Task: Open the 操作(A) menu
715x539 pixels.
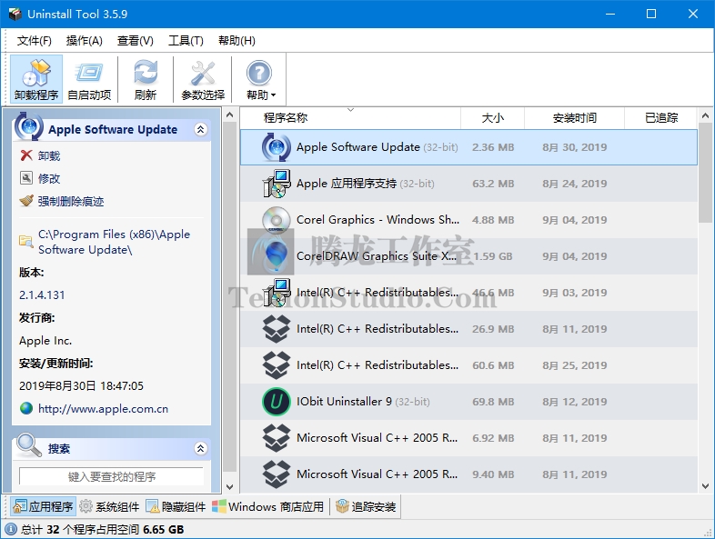Action: point(85,41)
